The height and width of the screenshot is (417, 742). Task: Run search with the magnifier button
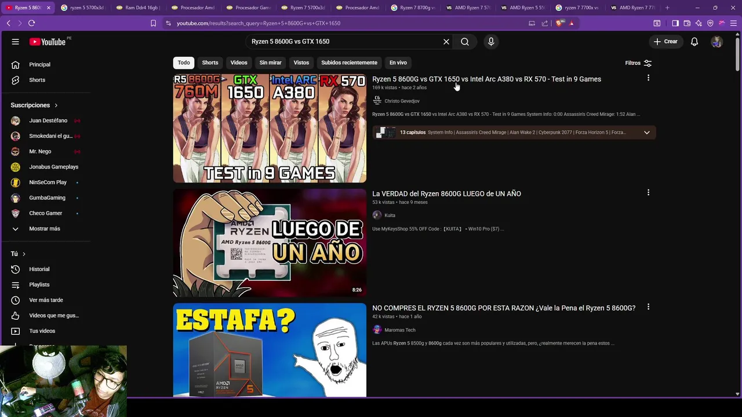[465, 42]
